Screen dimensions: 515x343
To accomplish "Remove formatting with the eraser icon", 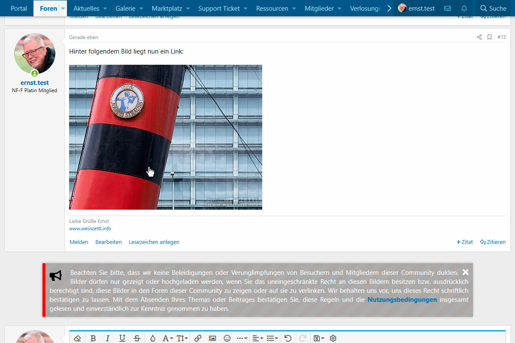I will click(77, 338).
